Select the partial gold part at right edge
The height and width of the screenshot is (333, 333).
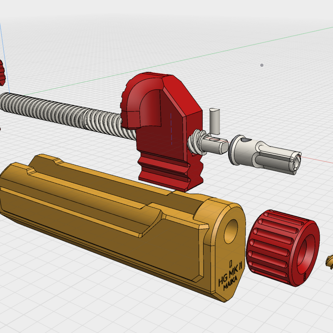pyautogui.click(x=328, y=261)
